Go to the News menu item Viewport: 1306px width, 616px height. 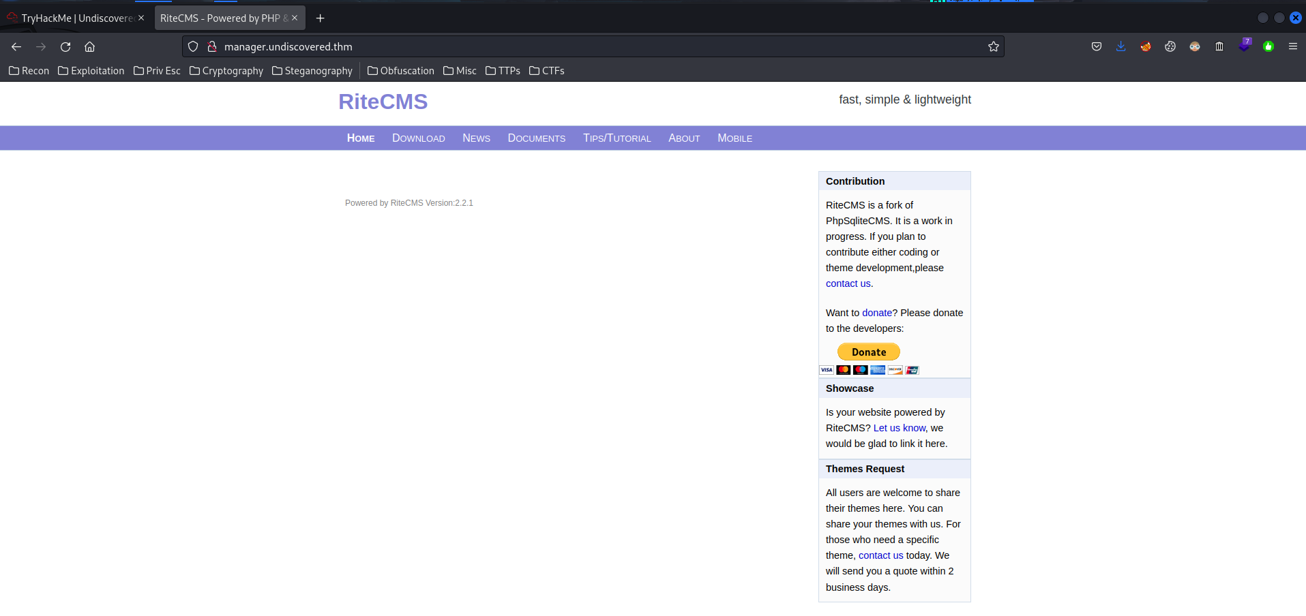(476, 138)
